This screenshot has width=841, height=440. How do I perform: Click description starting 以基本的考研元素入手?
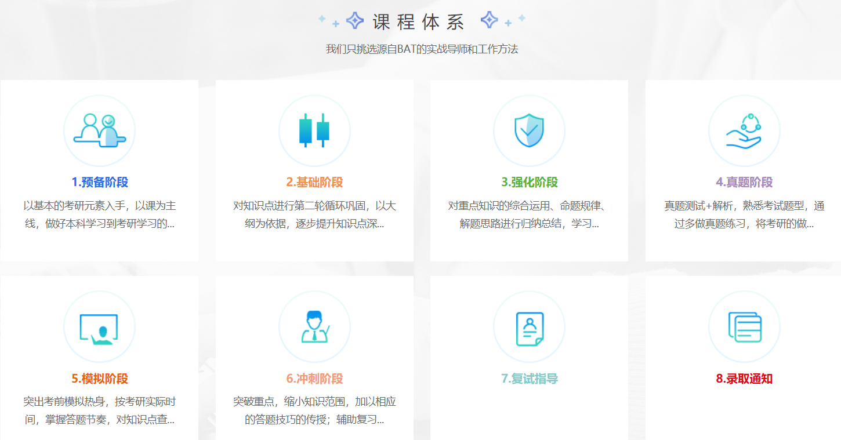(100, 215)
